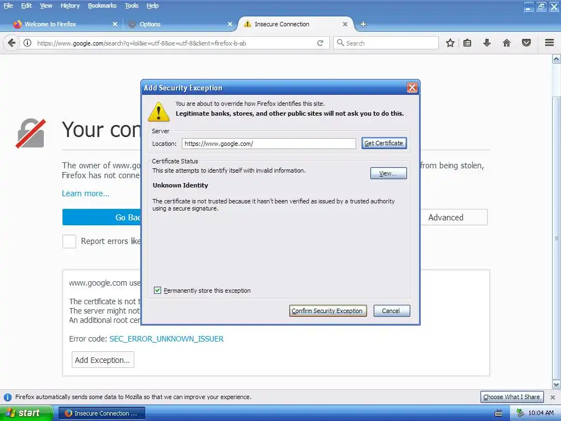Select Insecure Connection taskbar item

point(101,413)
